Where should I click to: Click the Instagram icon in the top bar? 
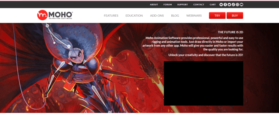(x=238, y=5)
